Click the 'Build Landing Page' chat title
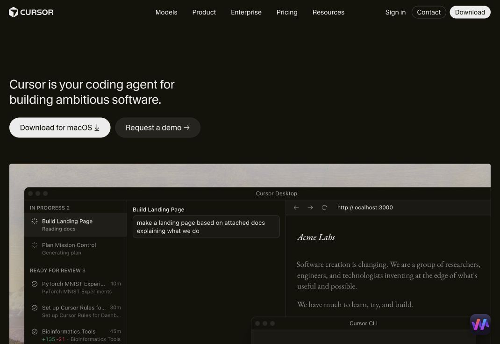 click(x=158, y=209)
